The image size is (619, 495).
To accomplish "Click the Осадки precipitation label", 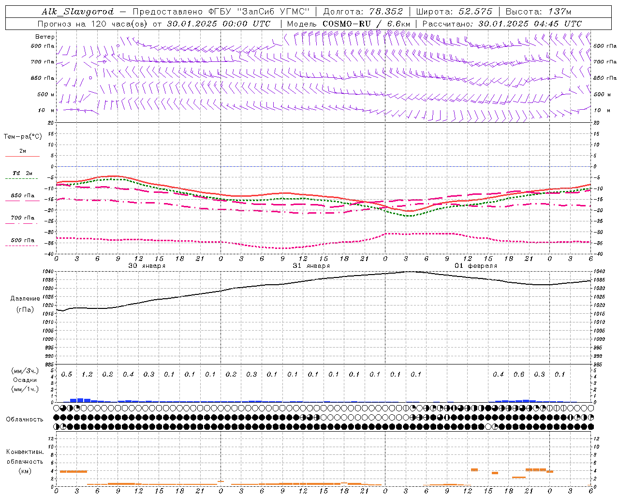I will 25,380.
